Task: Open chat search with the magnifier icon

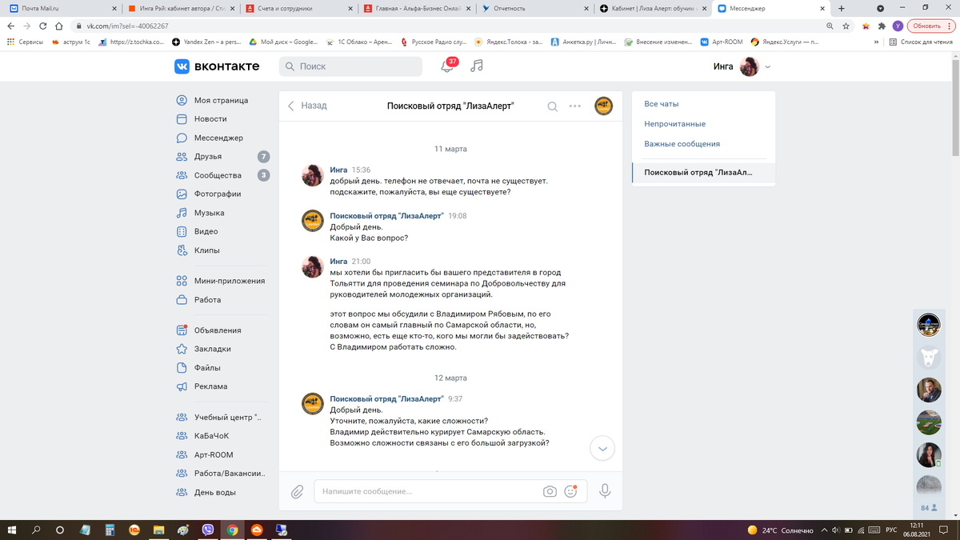Action: [552, 105]
